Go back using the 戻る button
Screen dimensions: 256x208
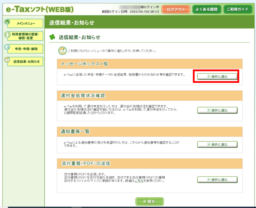click(x=149, y=201)
